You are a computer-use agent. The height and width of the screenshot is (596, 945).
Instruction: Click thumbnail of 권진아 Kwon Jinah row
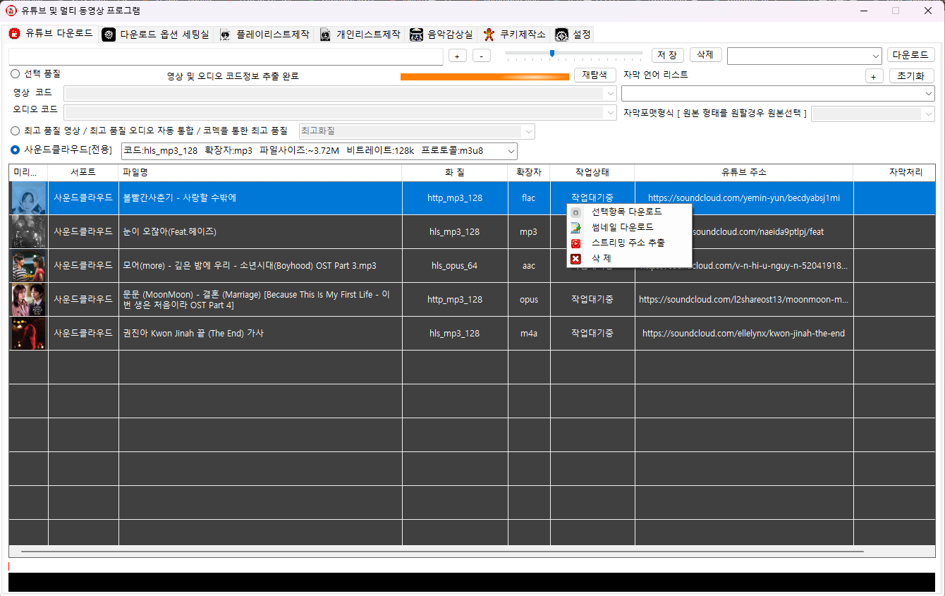pos(28,333)
